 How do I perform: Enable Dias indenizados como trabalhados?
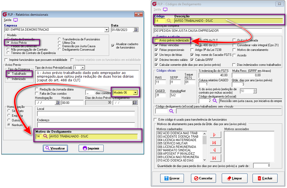tap(234, 65)
